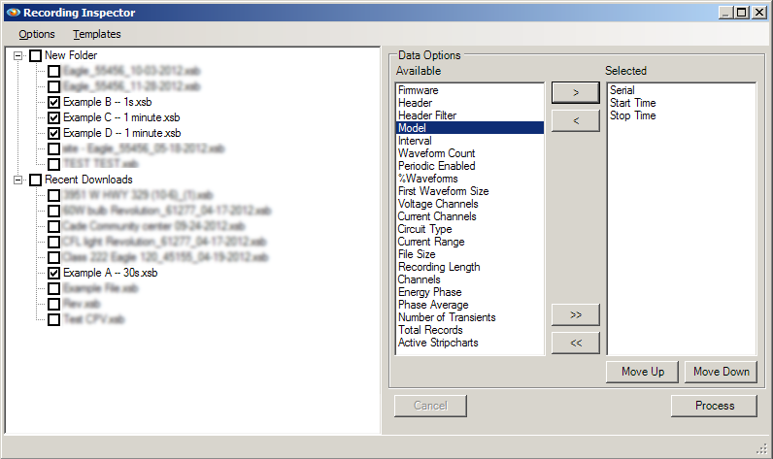Select Current Range option
The width and height of the screenshot is (773, 459).
[x=470, y=242]
